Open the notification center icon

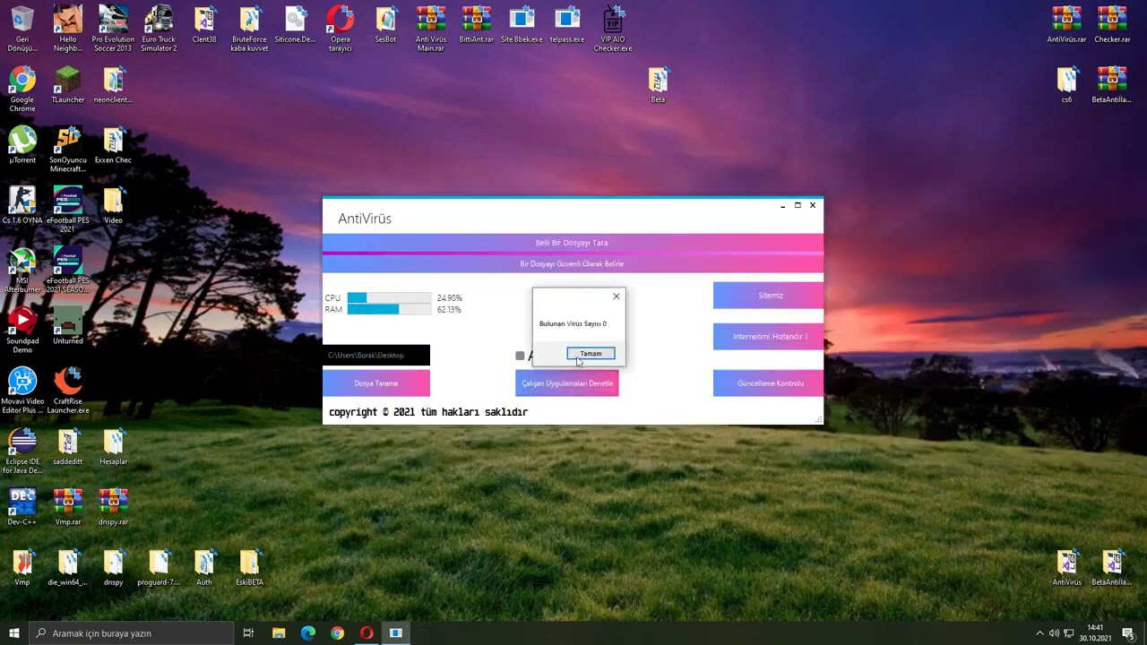tap(1128, 633)
